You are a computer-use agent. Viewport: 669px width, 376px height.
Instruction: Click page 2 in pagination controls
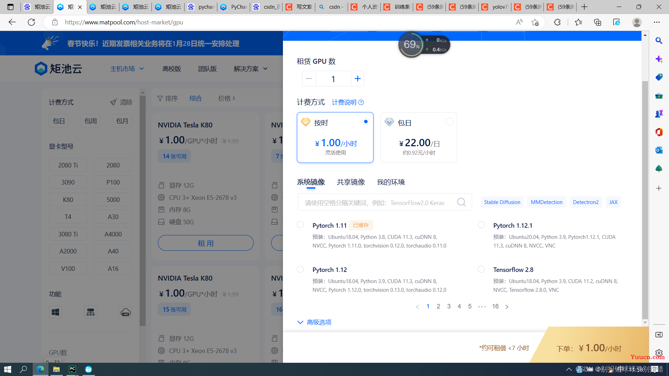(x=438, y=306)
